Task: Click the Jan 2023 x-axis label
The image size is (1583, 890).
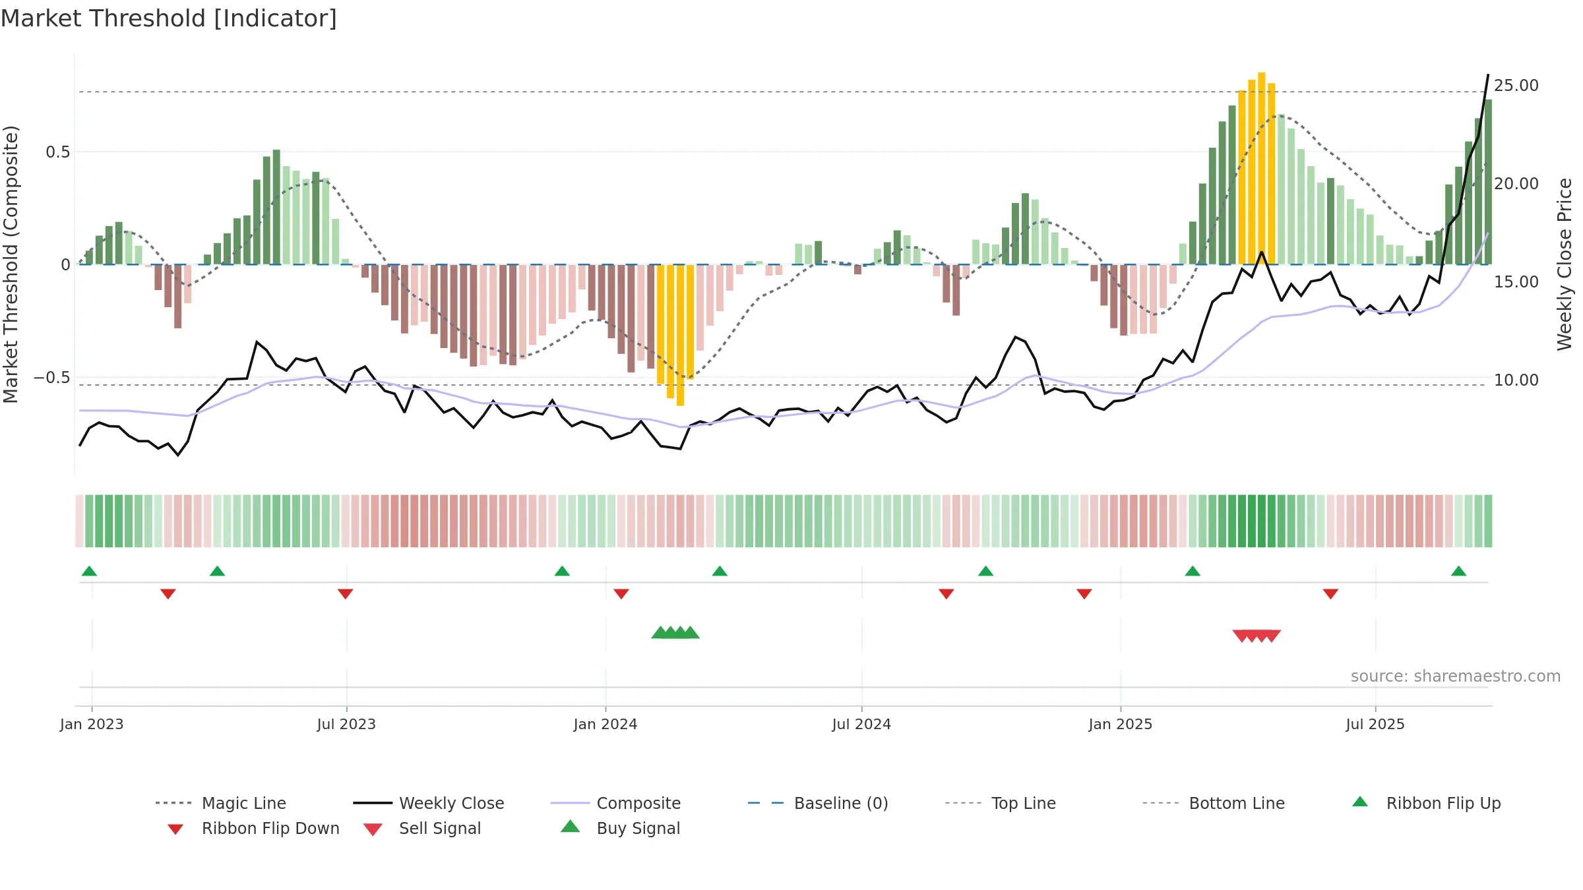Action: [x=92, y=724]
